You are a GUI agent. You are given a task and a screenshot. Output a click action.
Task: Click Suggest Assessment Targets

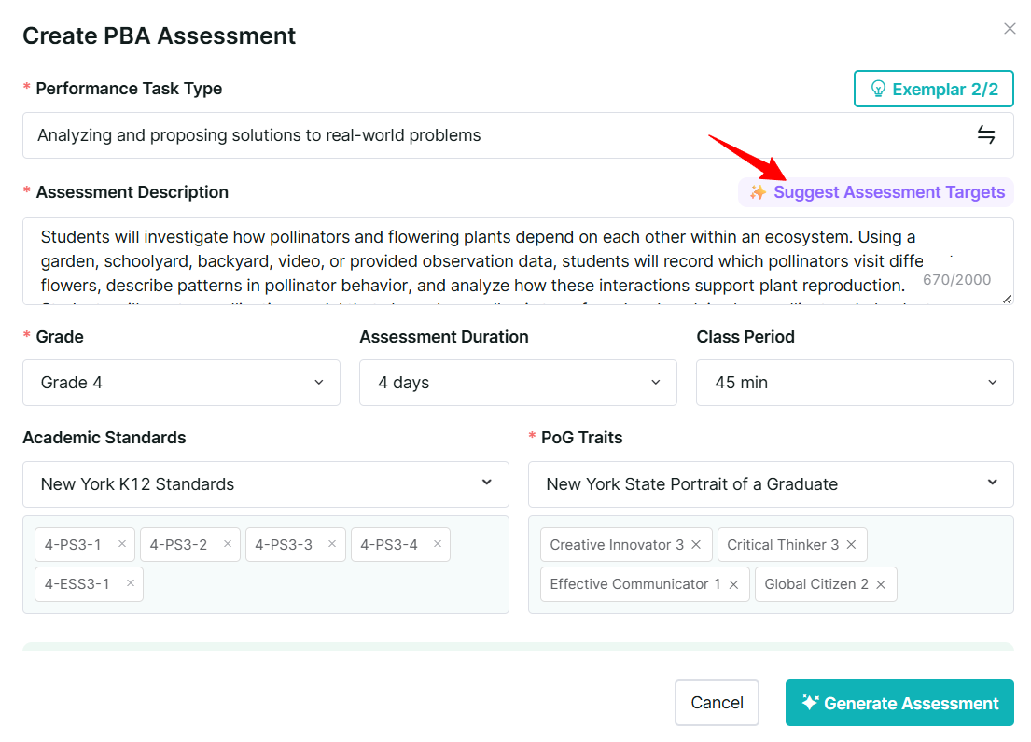[876, 192]
